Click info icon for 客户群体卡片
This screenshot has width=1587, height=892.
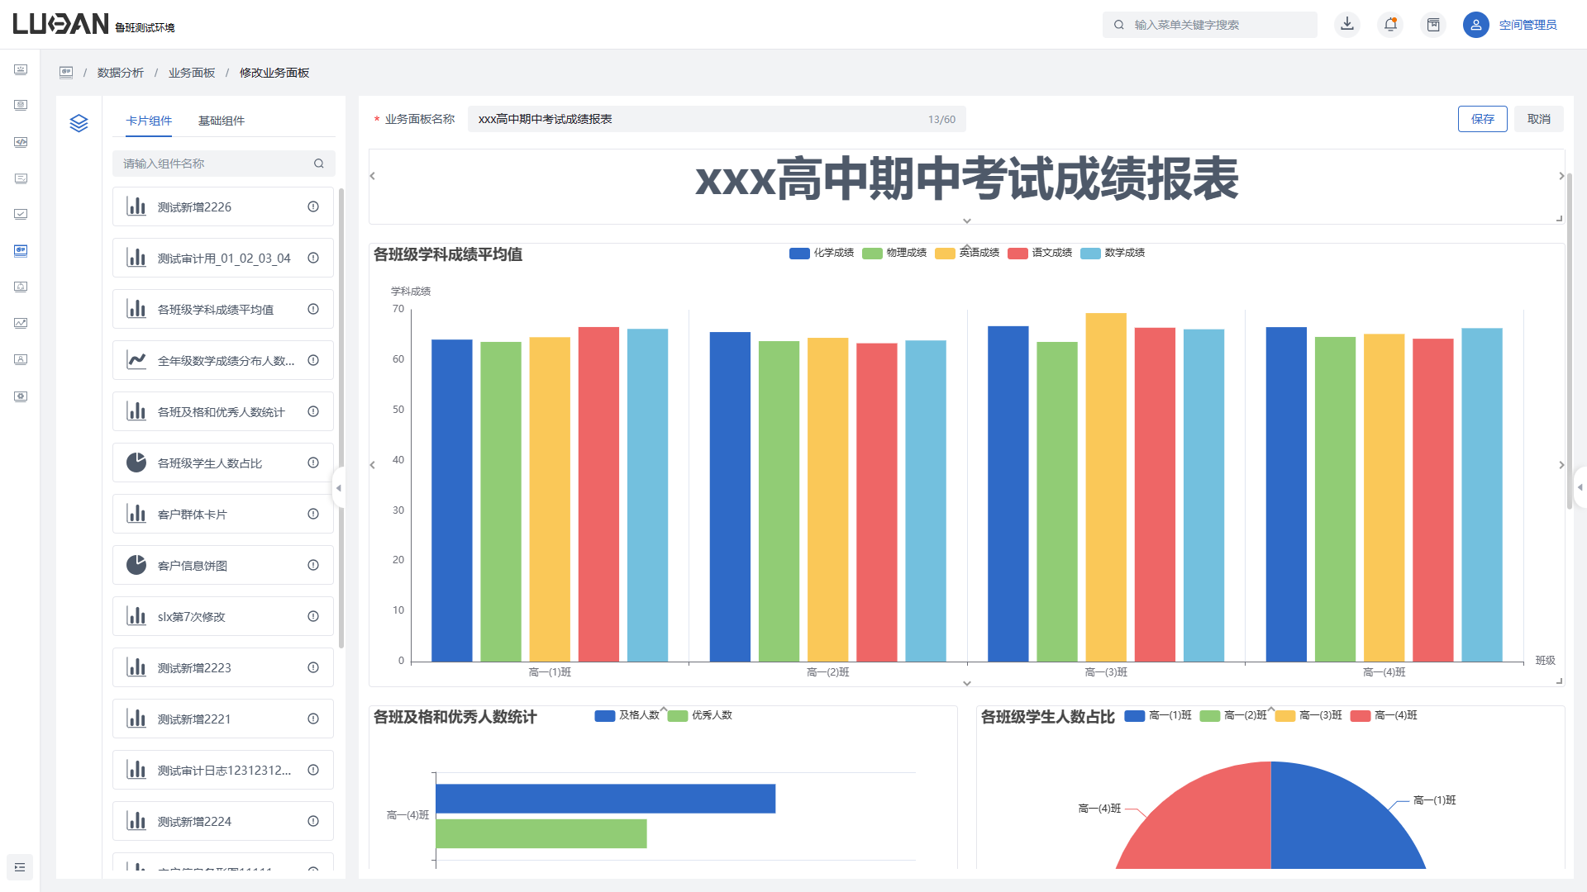point(313,514)
